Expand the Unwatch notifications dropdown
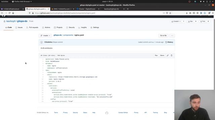 click(x=176, y=21)
